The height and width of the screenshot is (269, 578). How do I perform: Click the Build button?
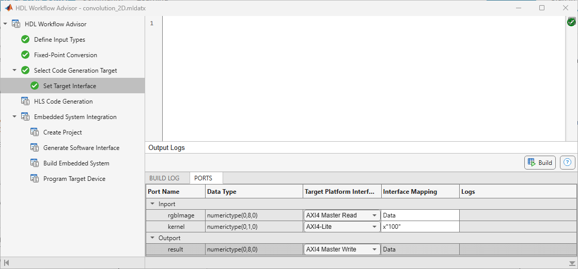(x=540, y=162)
